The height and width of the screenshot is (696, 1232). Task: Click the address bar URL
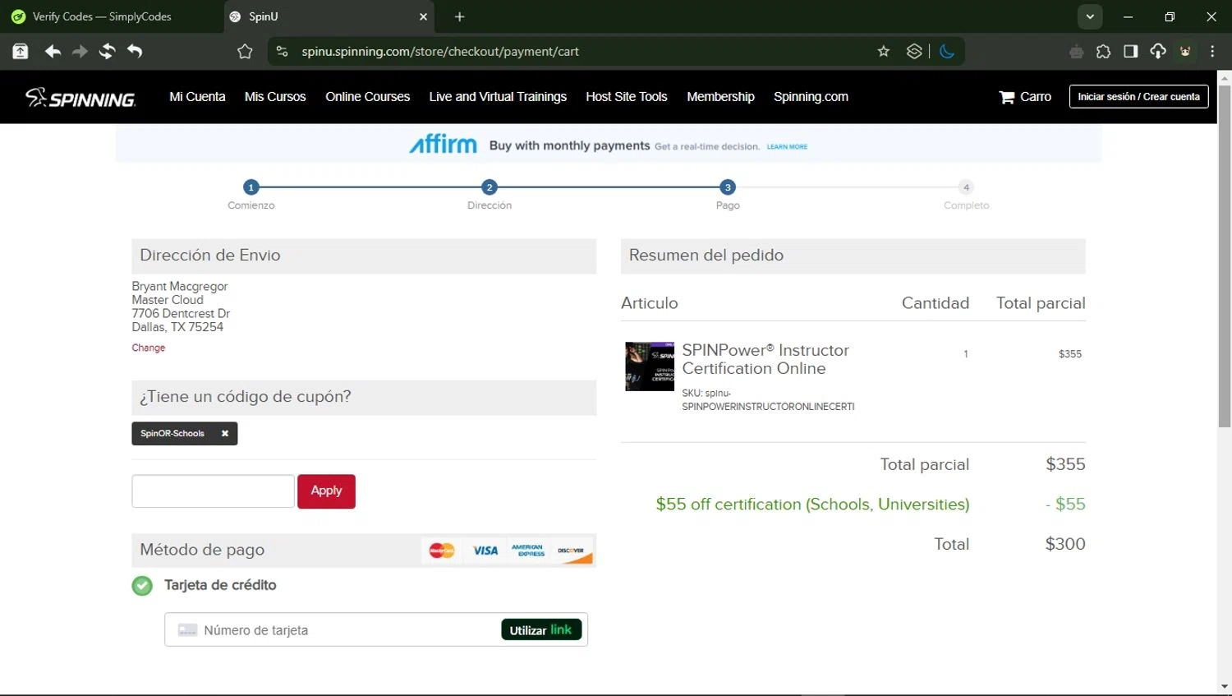tap(440, 52)
